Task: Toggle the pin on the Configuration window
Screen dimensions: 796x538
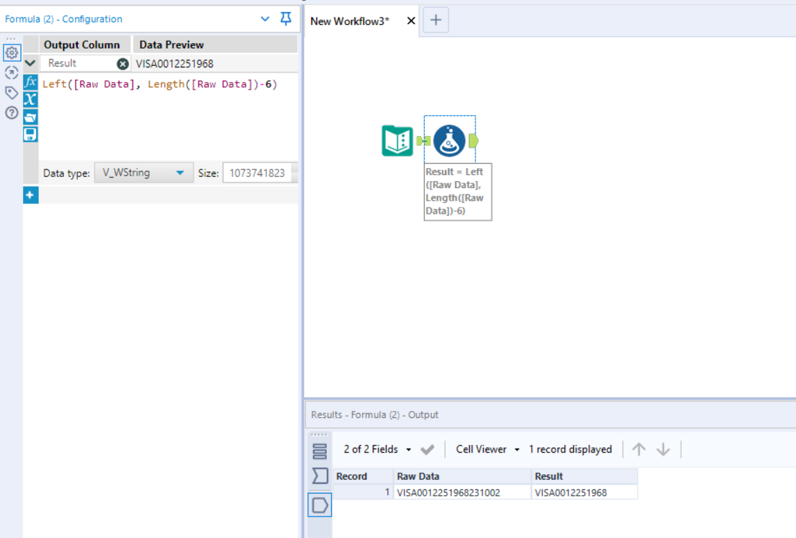Action: (285, 19)
